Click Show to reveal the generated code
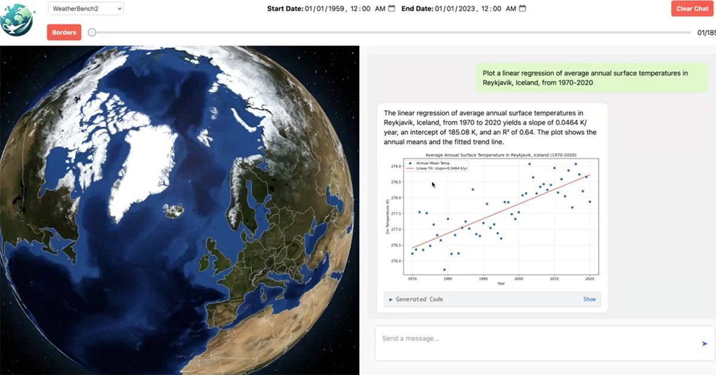Screen dimensions: 716x375 [589, 299]
